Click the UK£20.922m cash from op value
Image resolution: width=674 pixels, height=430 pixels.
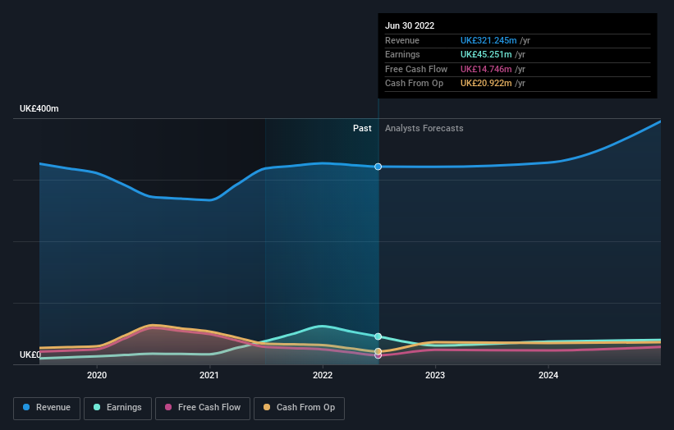click(486, 84)
